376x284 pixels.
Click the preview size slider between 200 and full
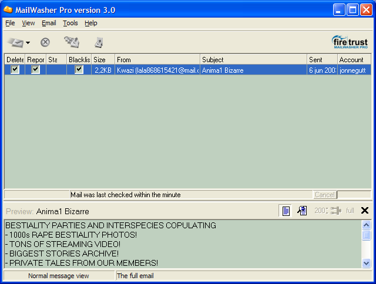click(335, 211)
